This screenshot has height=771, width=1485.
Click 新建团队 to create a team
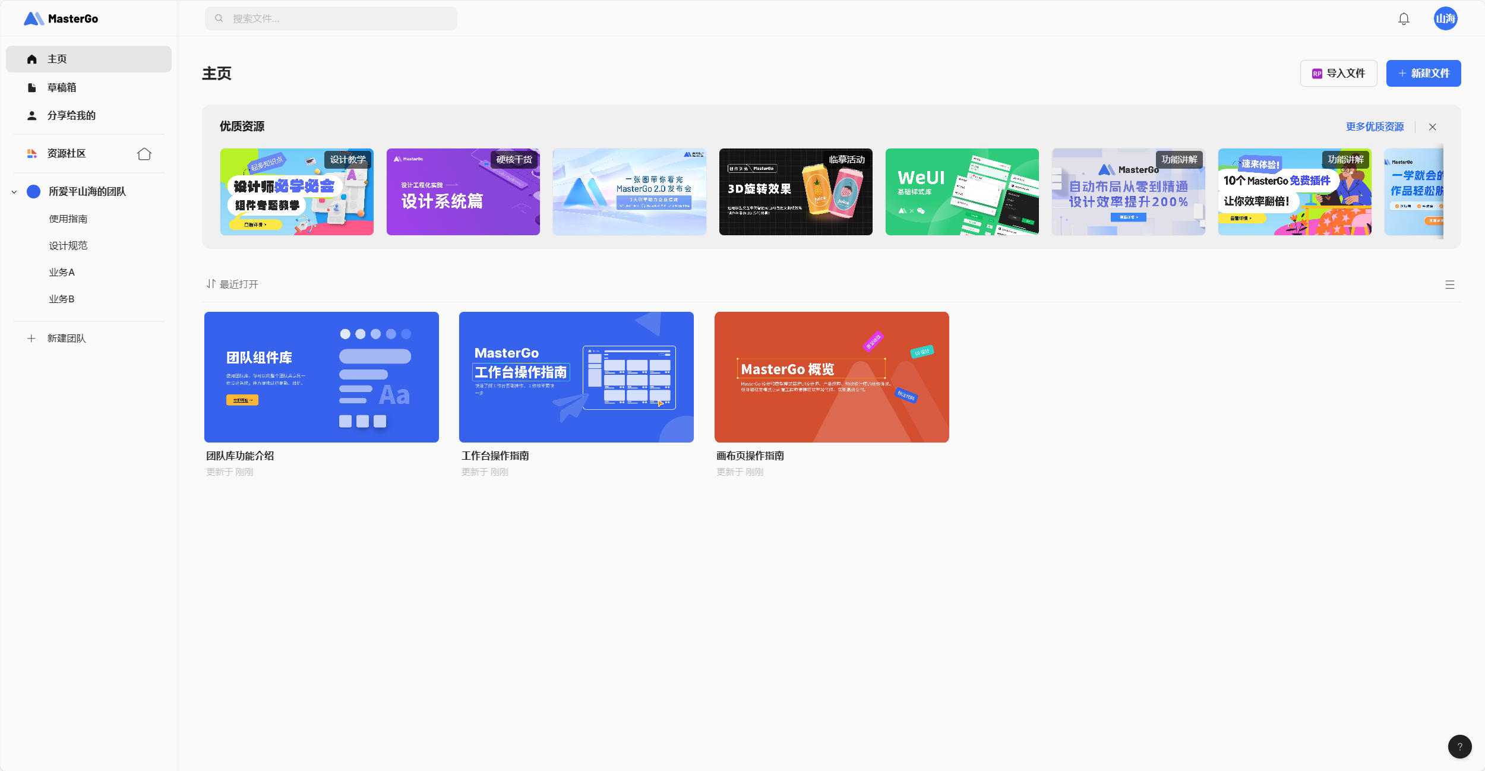pos(67,338)
